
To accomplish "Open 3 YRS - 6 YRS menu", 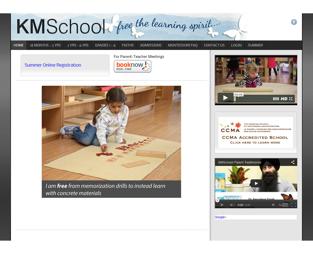I will pos(78,45).
